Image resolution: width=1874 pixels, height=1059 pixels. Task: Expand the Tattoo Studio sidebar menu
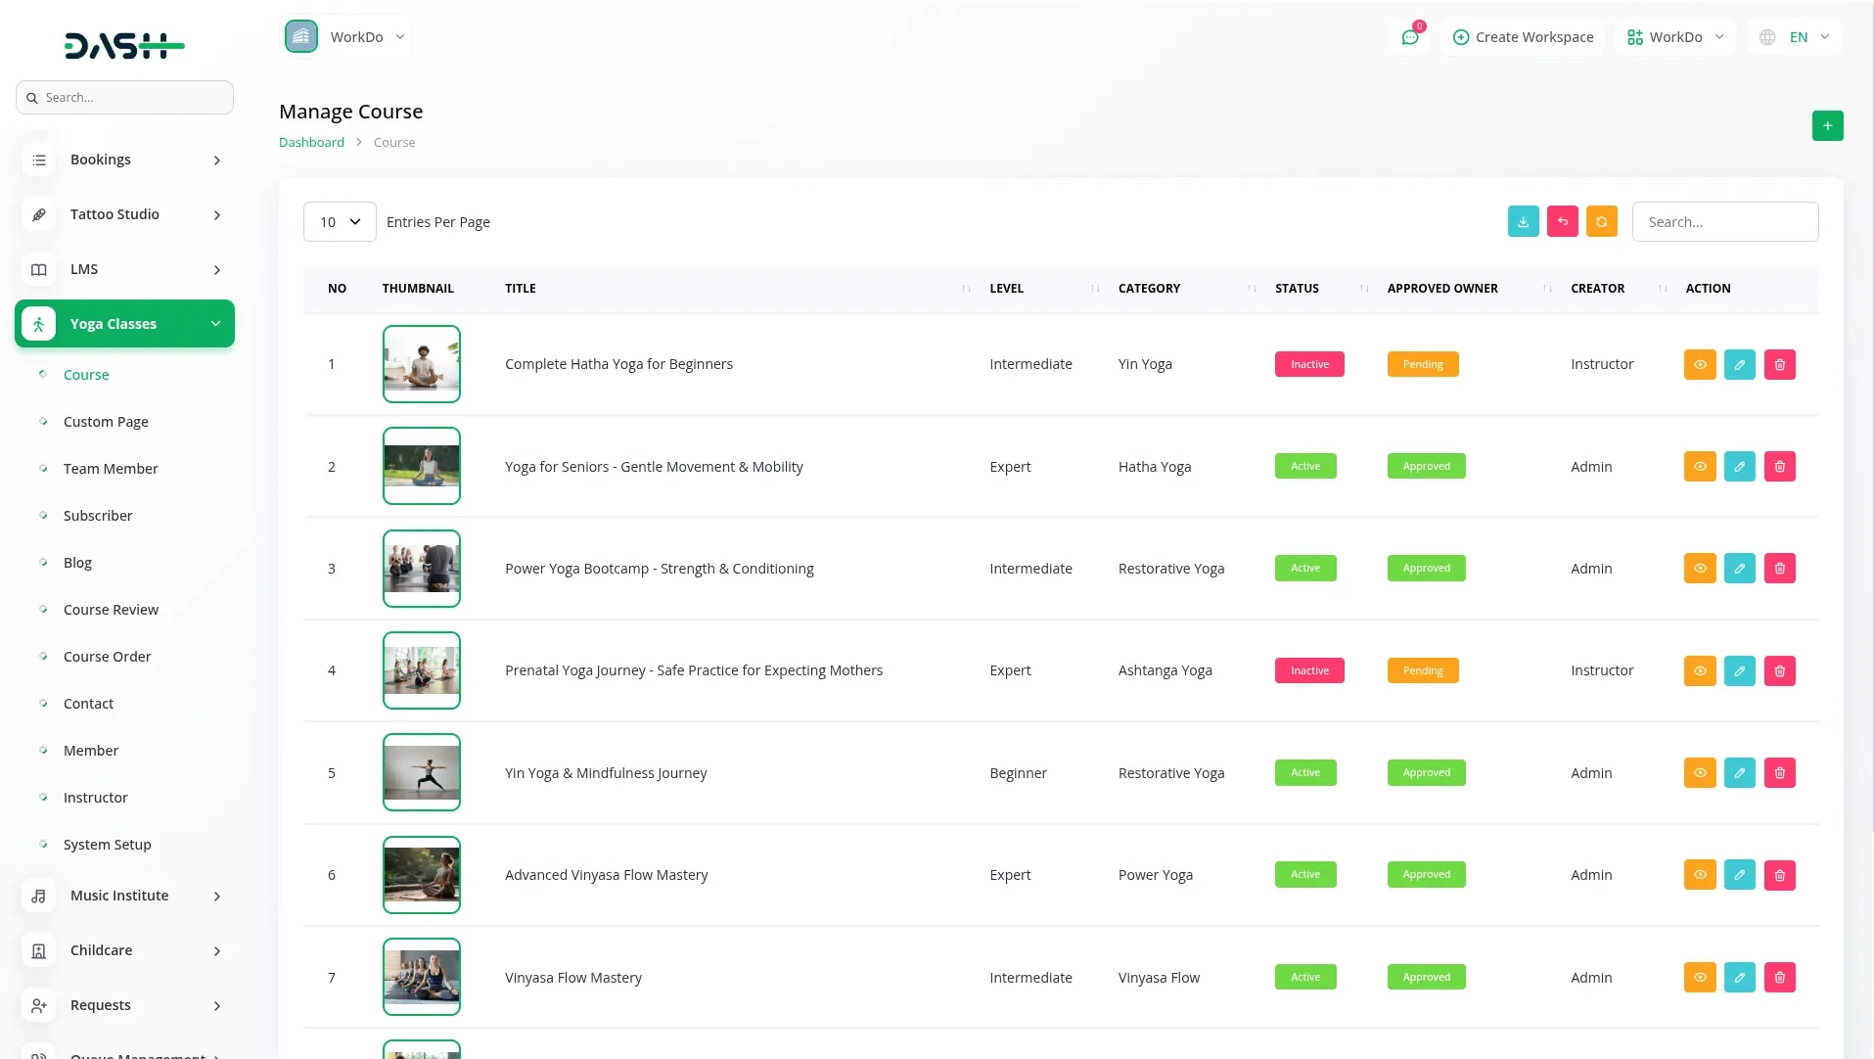coord(124,214)
